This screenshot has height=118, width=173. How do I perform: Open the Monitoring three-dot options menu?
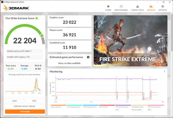[165, 71]
